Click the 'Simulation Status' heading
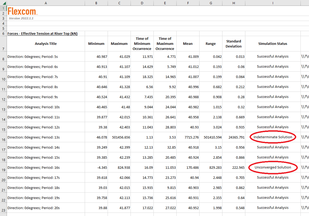The image size is (309, 216). coord(273,44)
